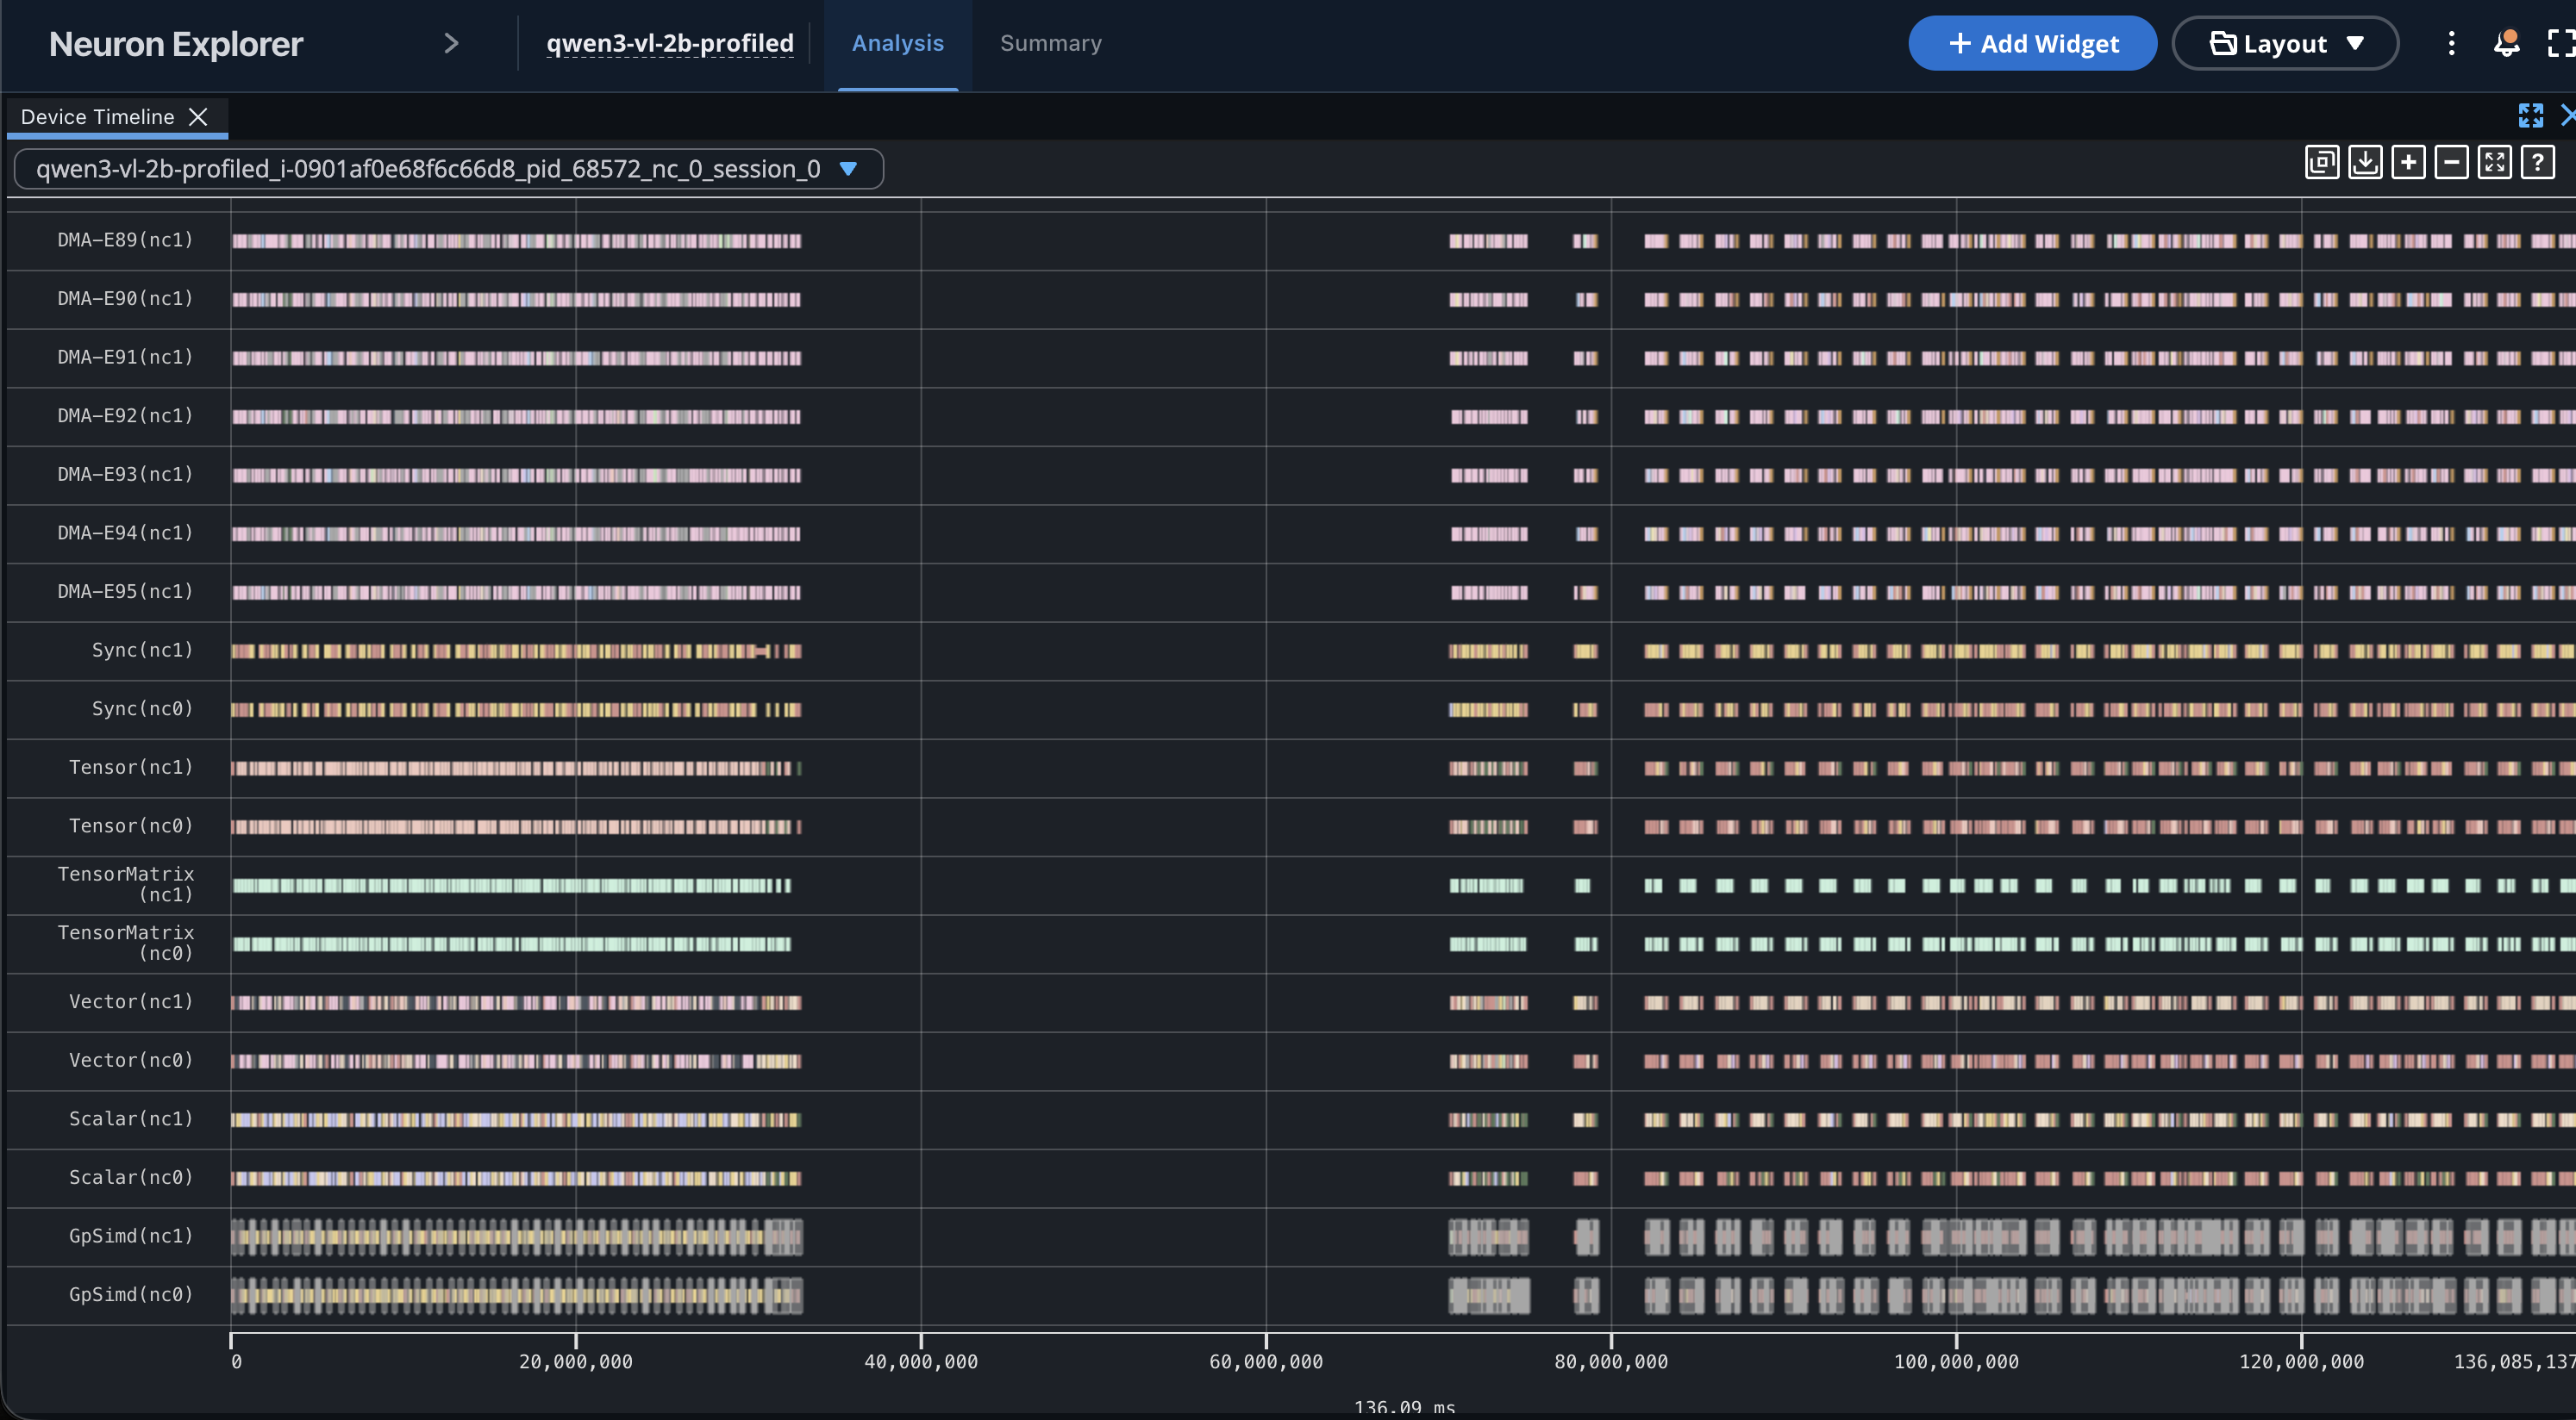Click the TensorMatrix (nc1) row label

(126, 884)
